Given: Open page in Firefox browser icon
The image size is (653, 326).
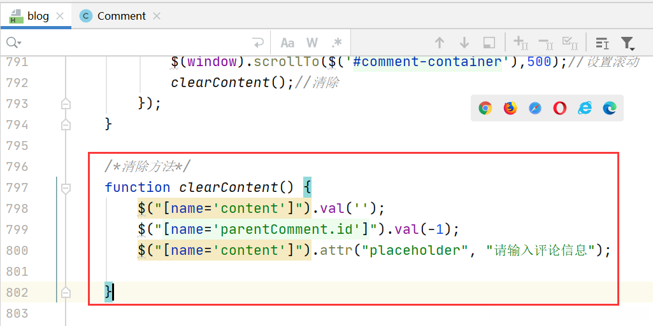Looking at the screenshot, I should 510,109.
